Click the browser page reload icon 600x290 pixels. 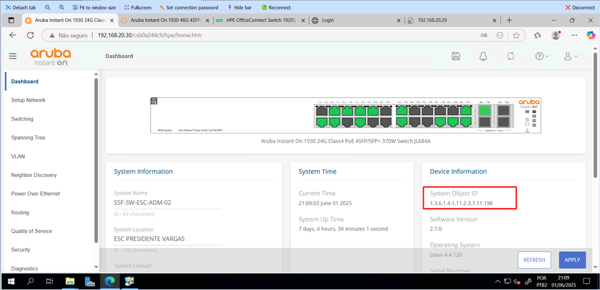click(30, 35)
